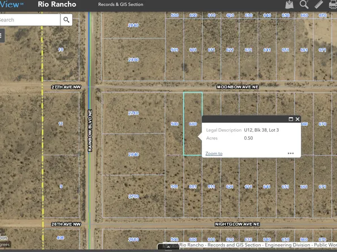The height and width of the screenshot is (252, 337).
Task: Open the basemap download map icon
Action: coord(290,5)
